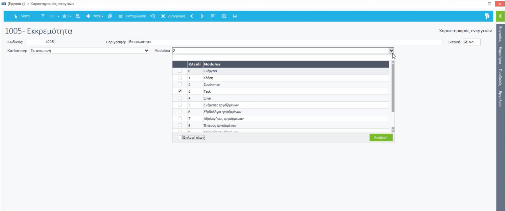Open the Νέα dropdown arrow
The image size is (505, 211).
click(103, 16)
